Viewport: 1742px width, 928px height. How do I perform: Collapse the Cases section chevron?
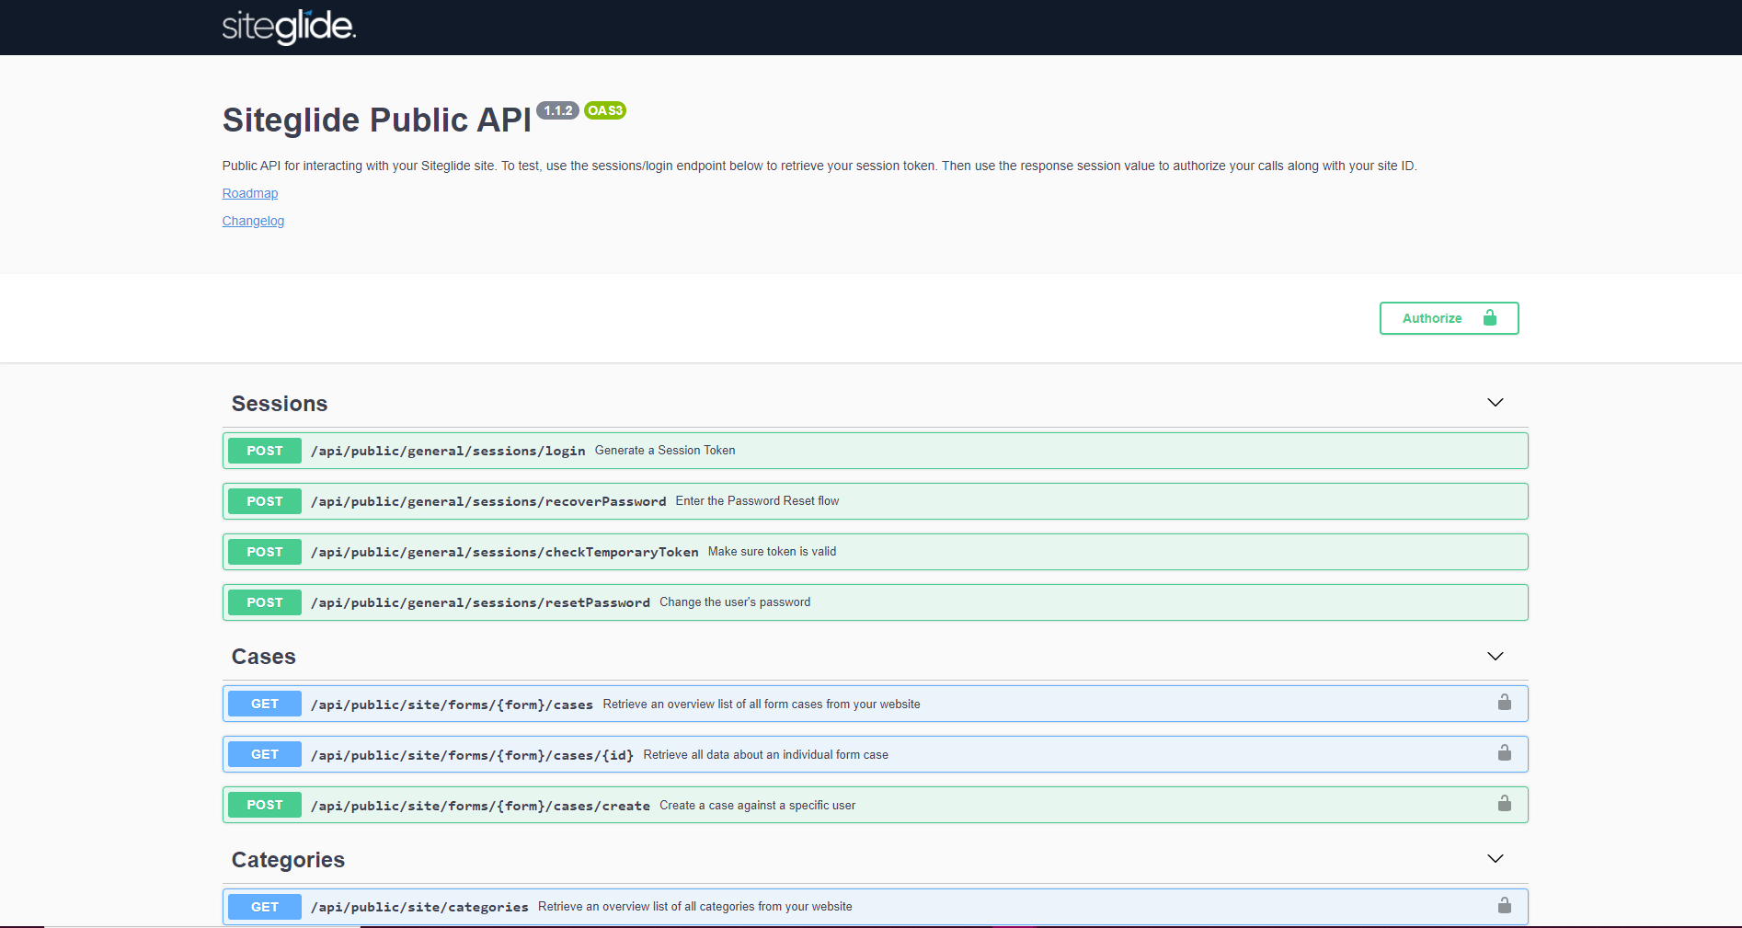click(1496, 656)
